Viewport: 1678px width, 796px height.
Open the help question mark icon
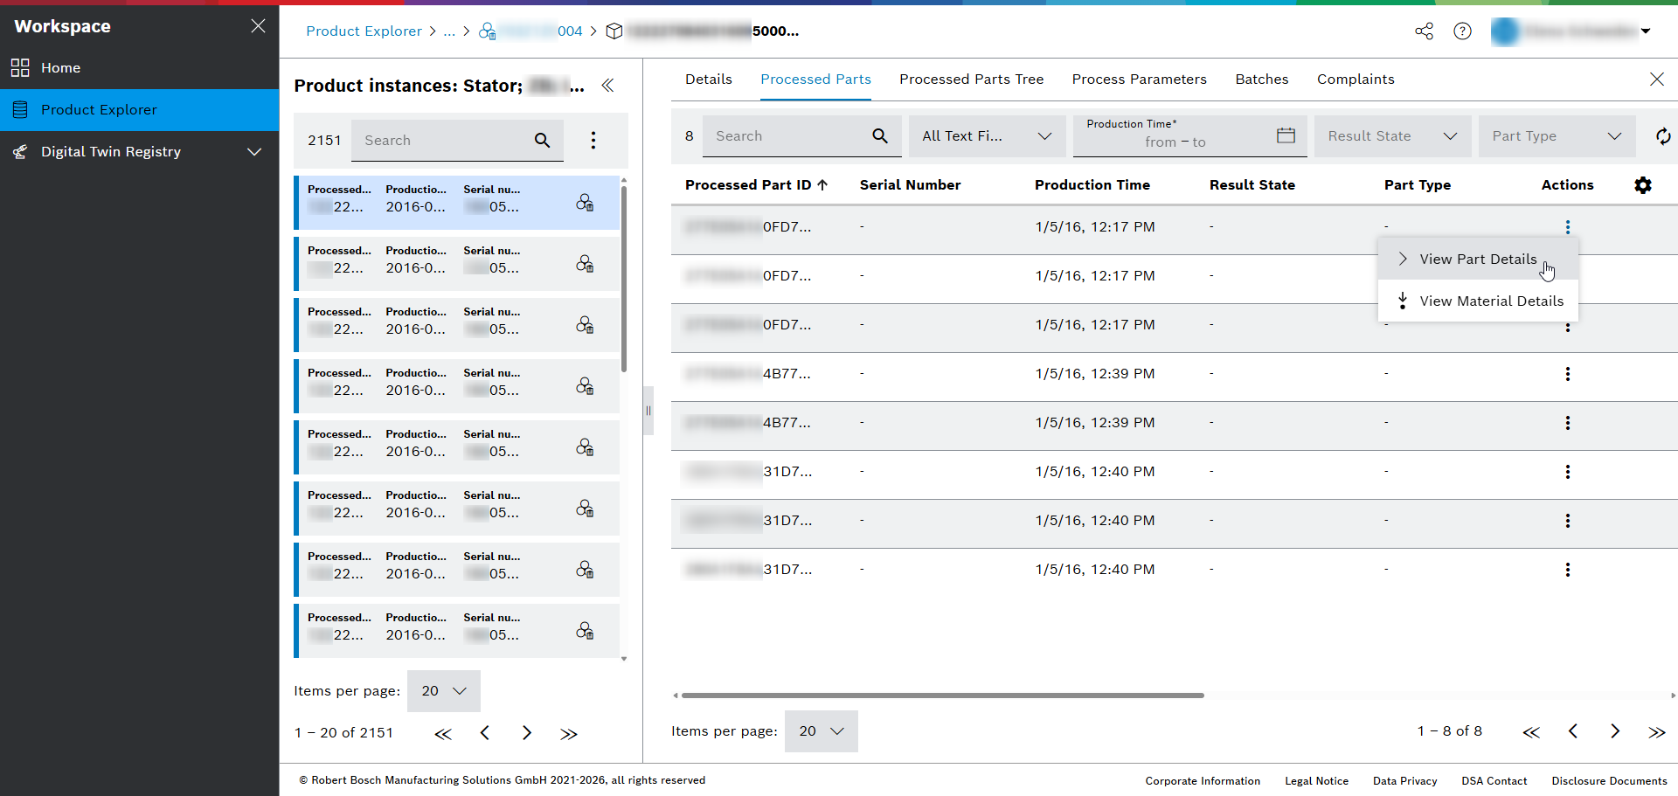click(1462, 31)
